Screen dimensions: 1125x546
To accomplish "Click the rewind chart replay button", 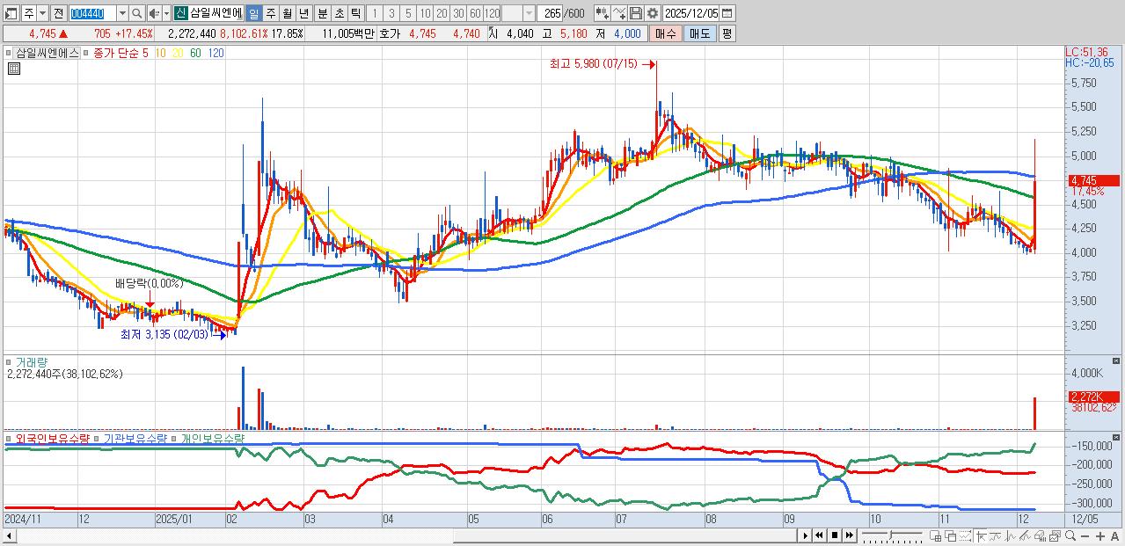I will pyautogui.click(x=819, y=535).
